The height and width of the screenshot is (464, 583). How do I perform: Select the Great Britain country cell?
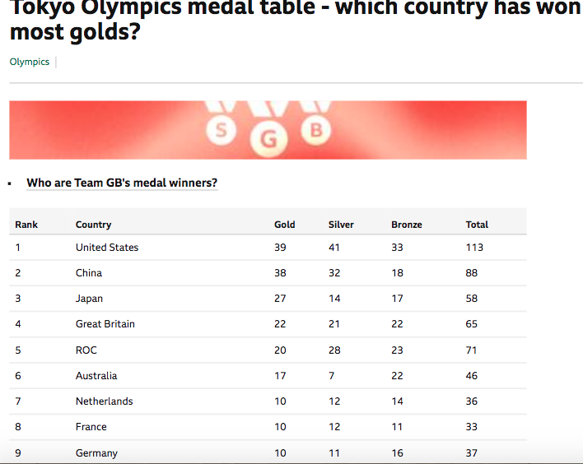click(x=105, y=324)
